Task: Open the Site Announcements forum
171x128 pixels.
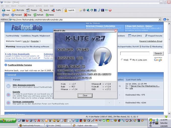Action: tap(24, 85)
